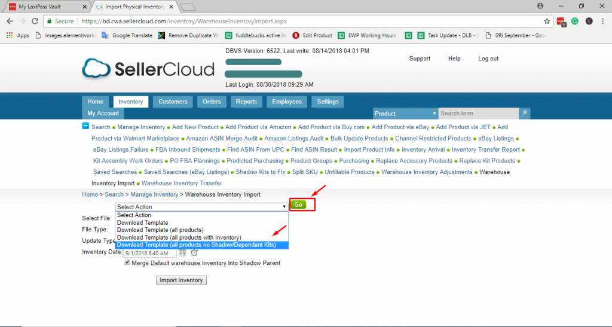Click the browser address bar URL

185,21
